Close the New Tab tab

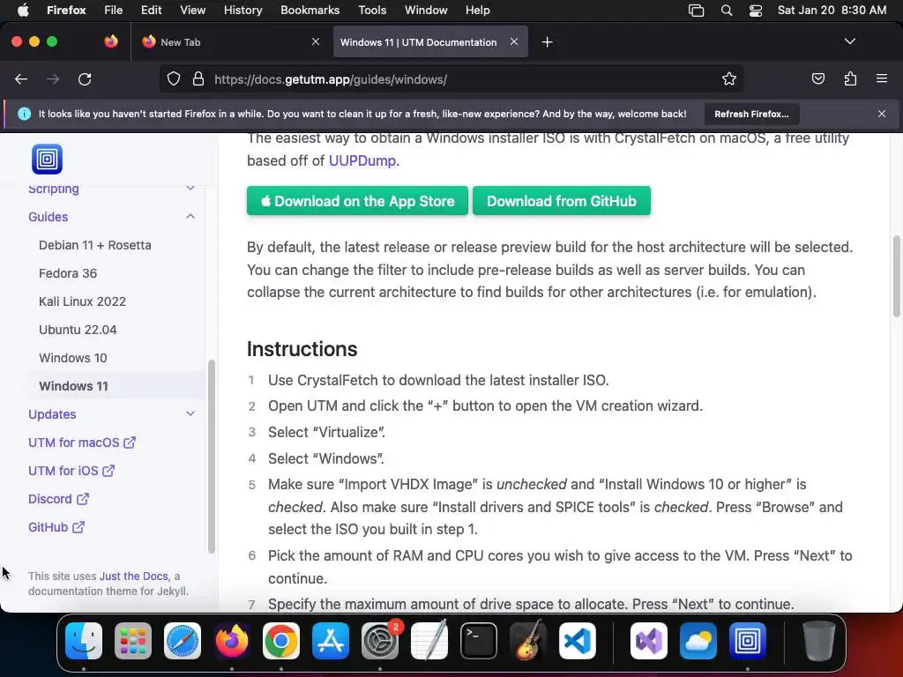(316, 41)
